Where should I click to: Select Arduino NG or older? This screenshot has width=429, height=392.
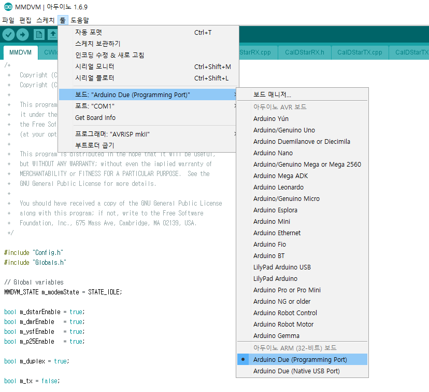pos(302,302)
